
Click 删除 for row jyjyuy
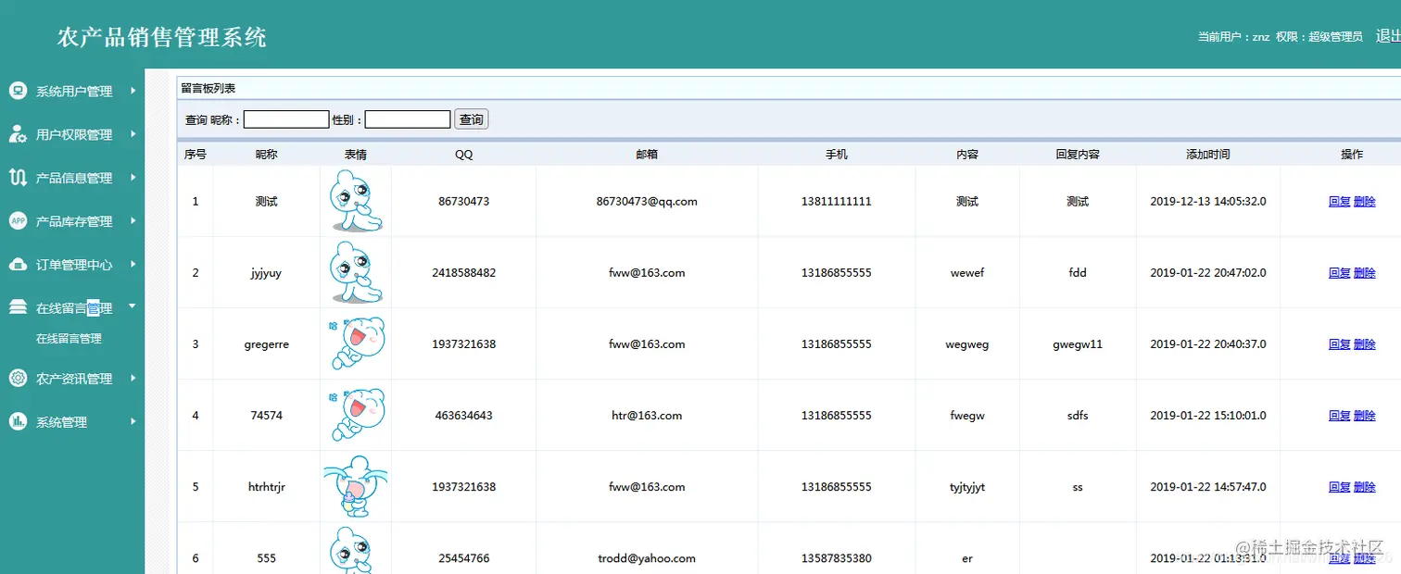[1365, 273]
